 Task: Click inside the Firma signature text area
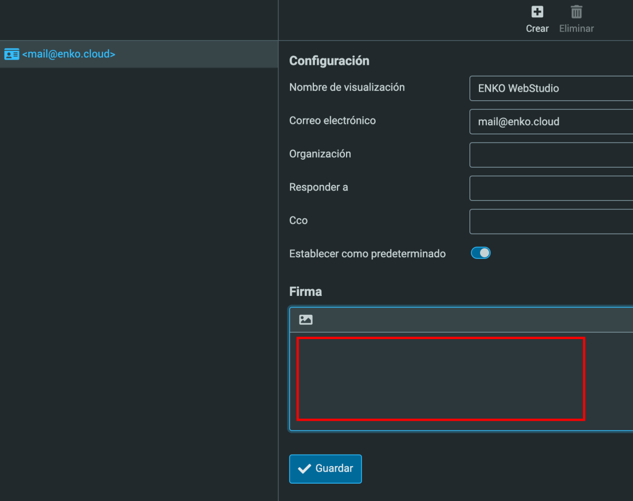[440, 379]
